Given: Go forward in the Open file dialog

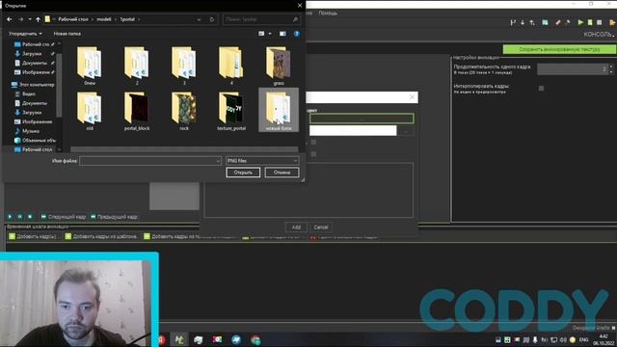Looking at the screenshot, I should (20, 19).
